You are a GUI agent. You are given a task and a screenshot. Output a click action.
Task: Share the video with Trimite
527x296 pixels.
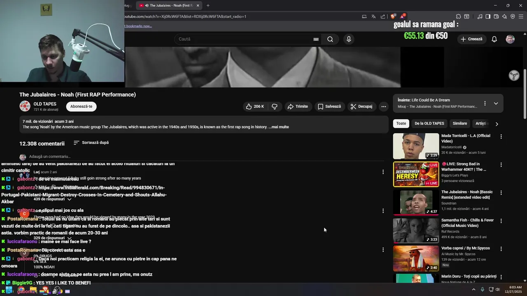tap(298, 106)
